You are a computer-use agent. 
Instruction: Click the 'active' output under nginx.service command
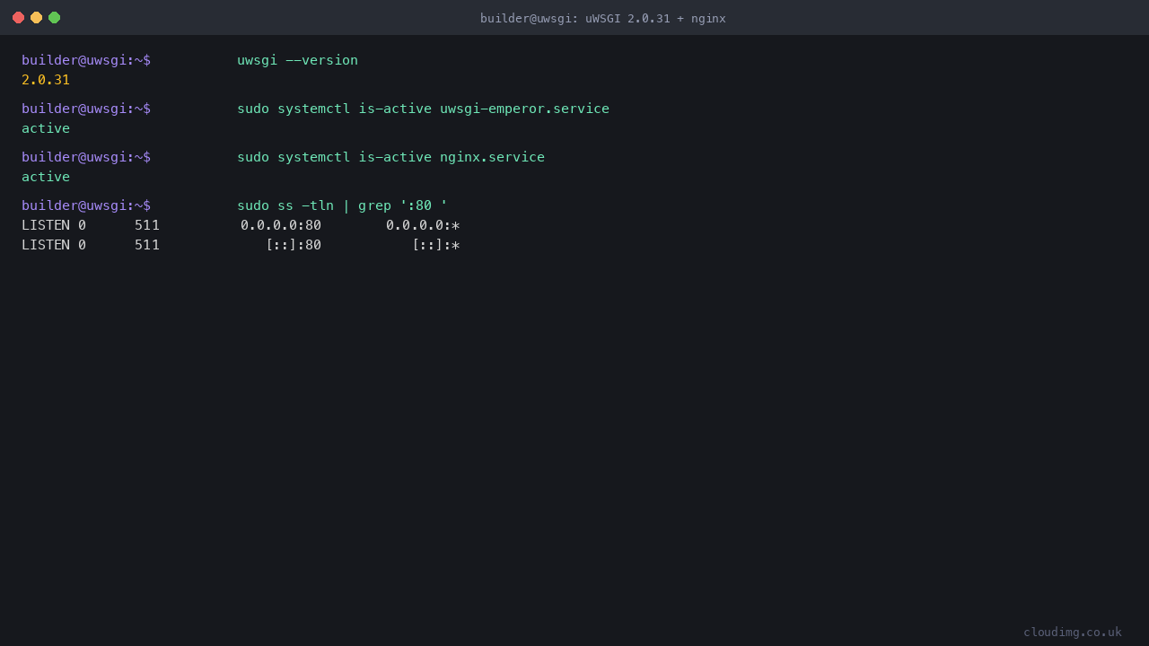pyautogui.click(x=46, y=177)
